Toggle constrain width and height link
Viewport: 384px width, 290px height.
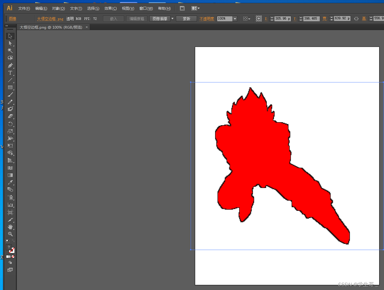(356, 19)
